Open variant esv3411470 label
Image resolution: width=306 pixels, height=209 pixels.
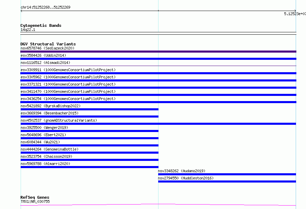[68, 91]
